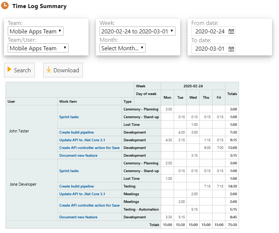Open Jane Developer's Create build pipeline link
The width and height of the screenshot is (279, 233).
coord(76,186)
